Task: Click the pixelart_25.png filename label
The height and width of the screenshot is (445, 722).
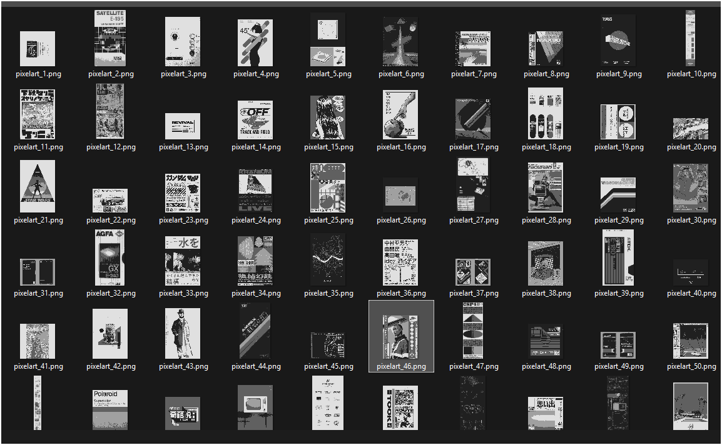Action: [328, 220]
